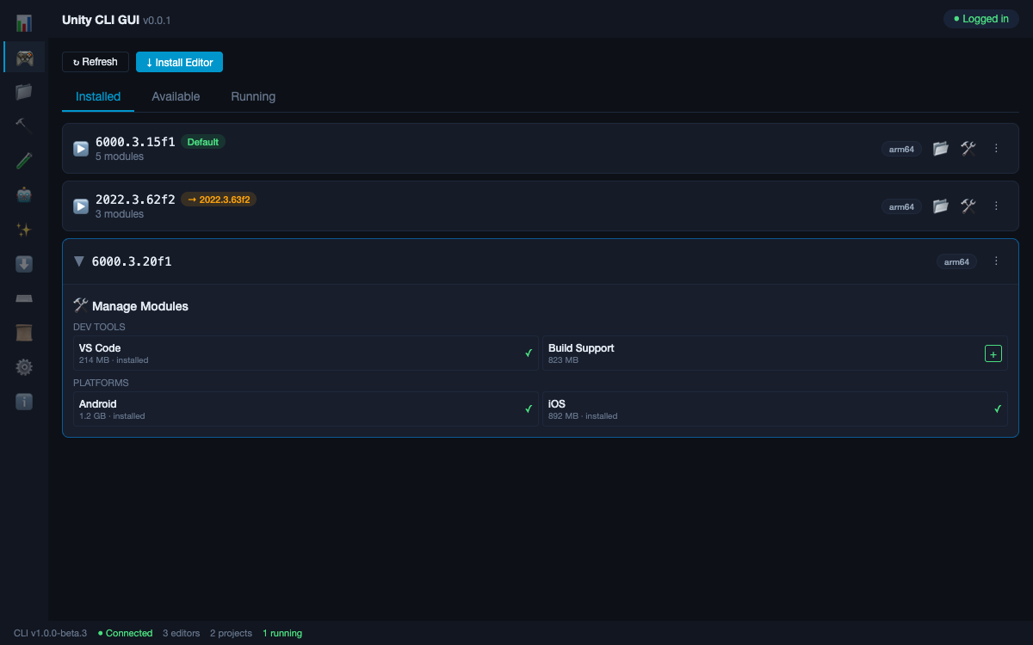Image resolution: width=1033 pixels, height=645 pixels.
Task: Switch to the Available tab
Action: click(176, 97)
